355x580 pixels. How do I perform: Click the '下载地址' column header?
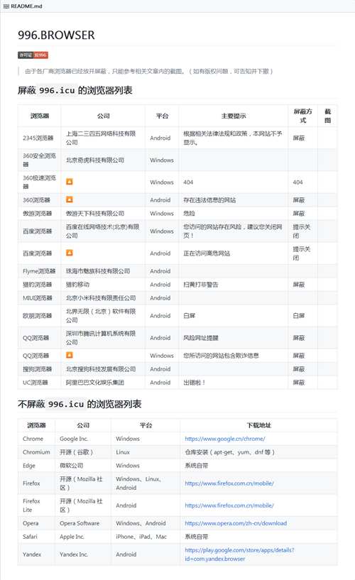(259, 425)
